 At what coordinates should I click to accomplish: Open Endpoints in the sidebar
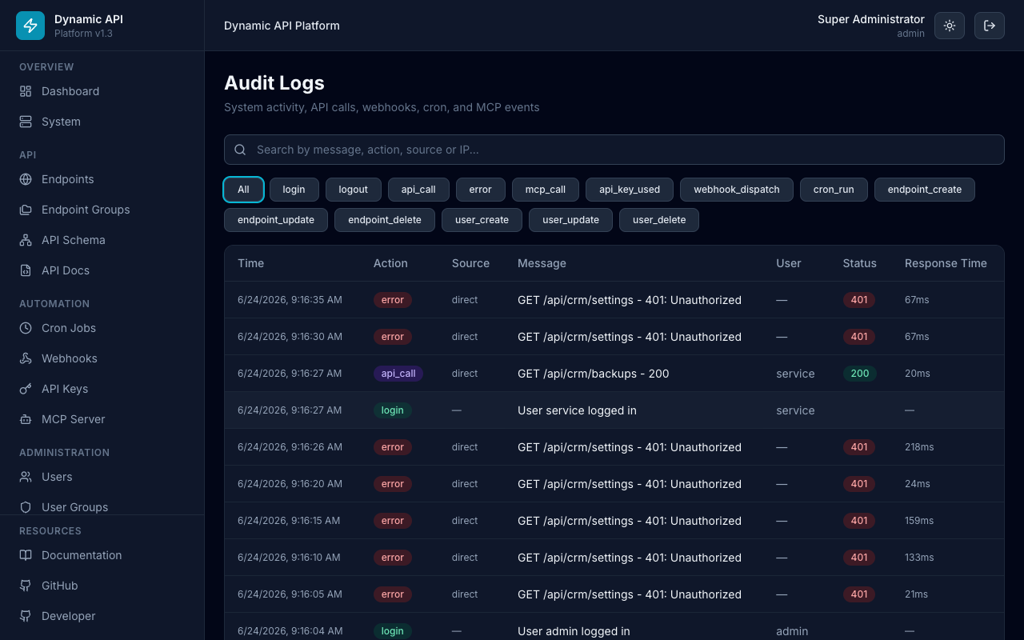coord(102,179)
